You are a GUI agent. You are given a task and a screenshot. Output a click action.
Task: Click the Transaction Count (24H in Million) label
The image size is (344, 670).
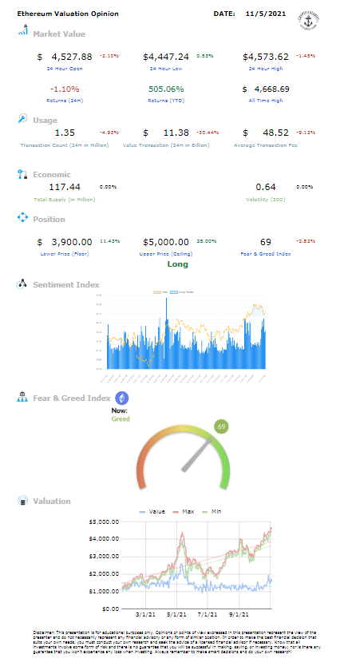(65, 145)
